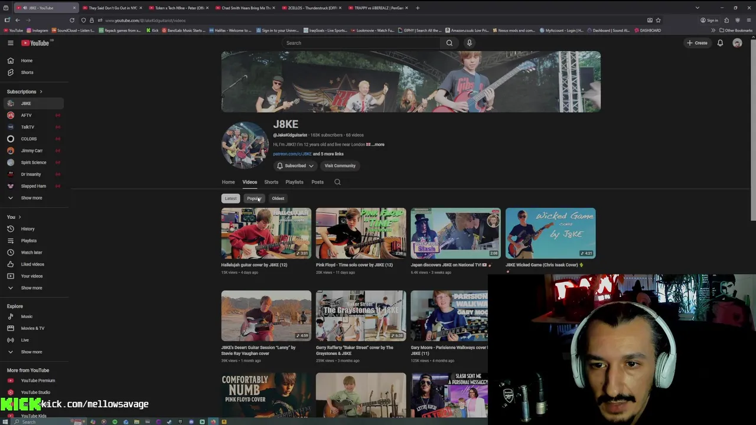Open Wicked Game cover video thumbnail
Screen dimensions: 756x425
[x=550, y=233]
